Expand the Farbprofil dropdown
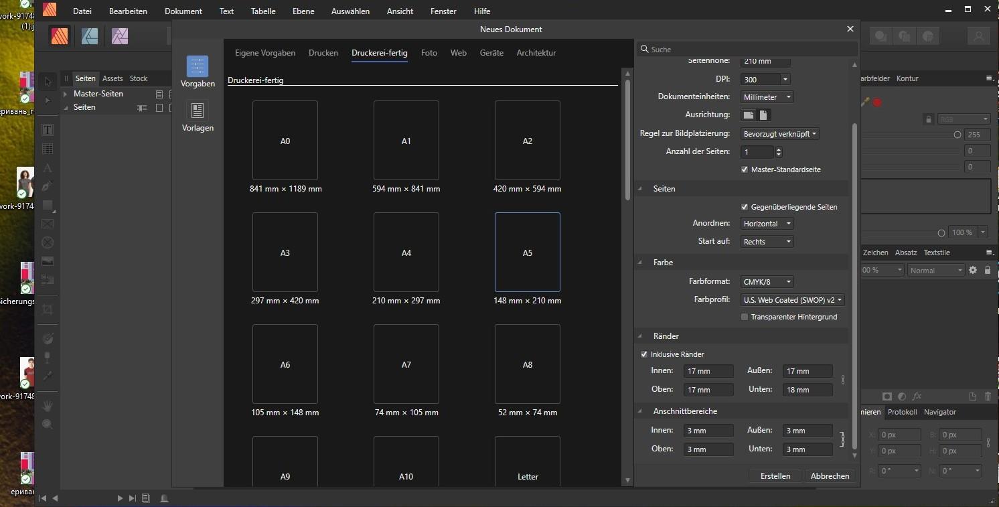This screenshot has width=999, height=507. pos(793,300)
